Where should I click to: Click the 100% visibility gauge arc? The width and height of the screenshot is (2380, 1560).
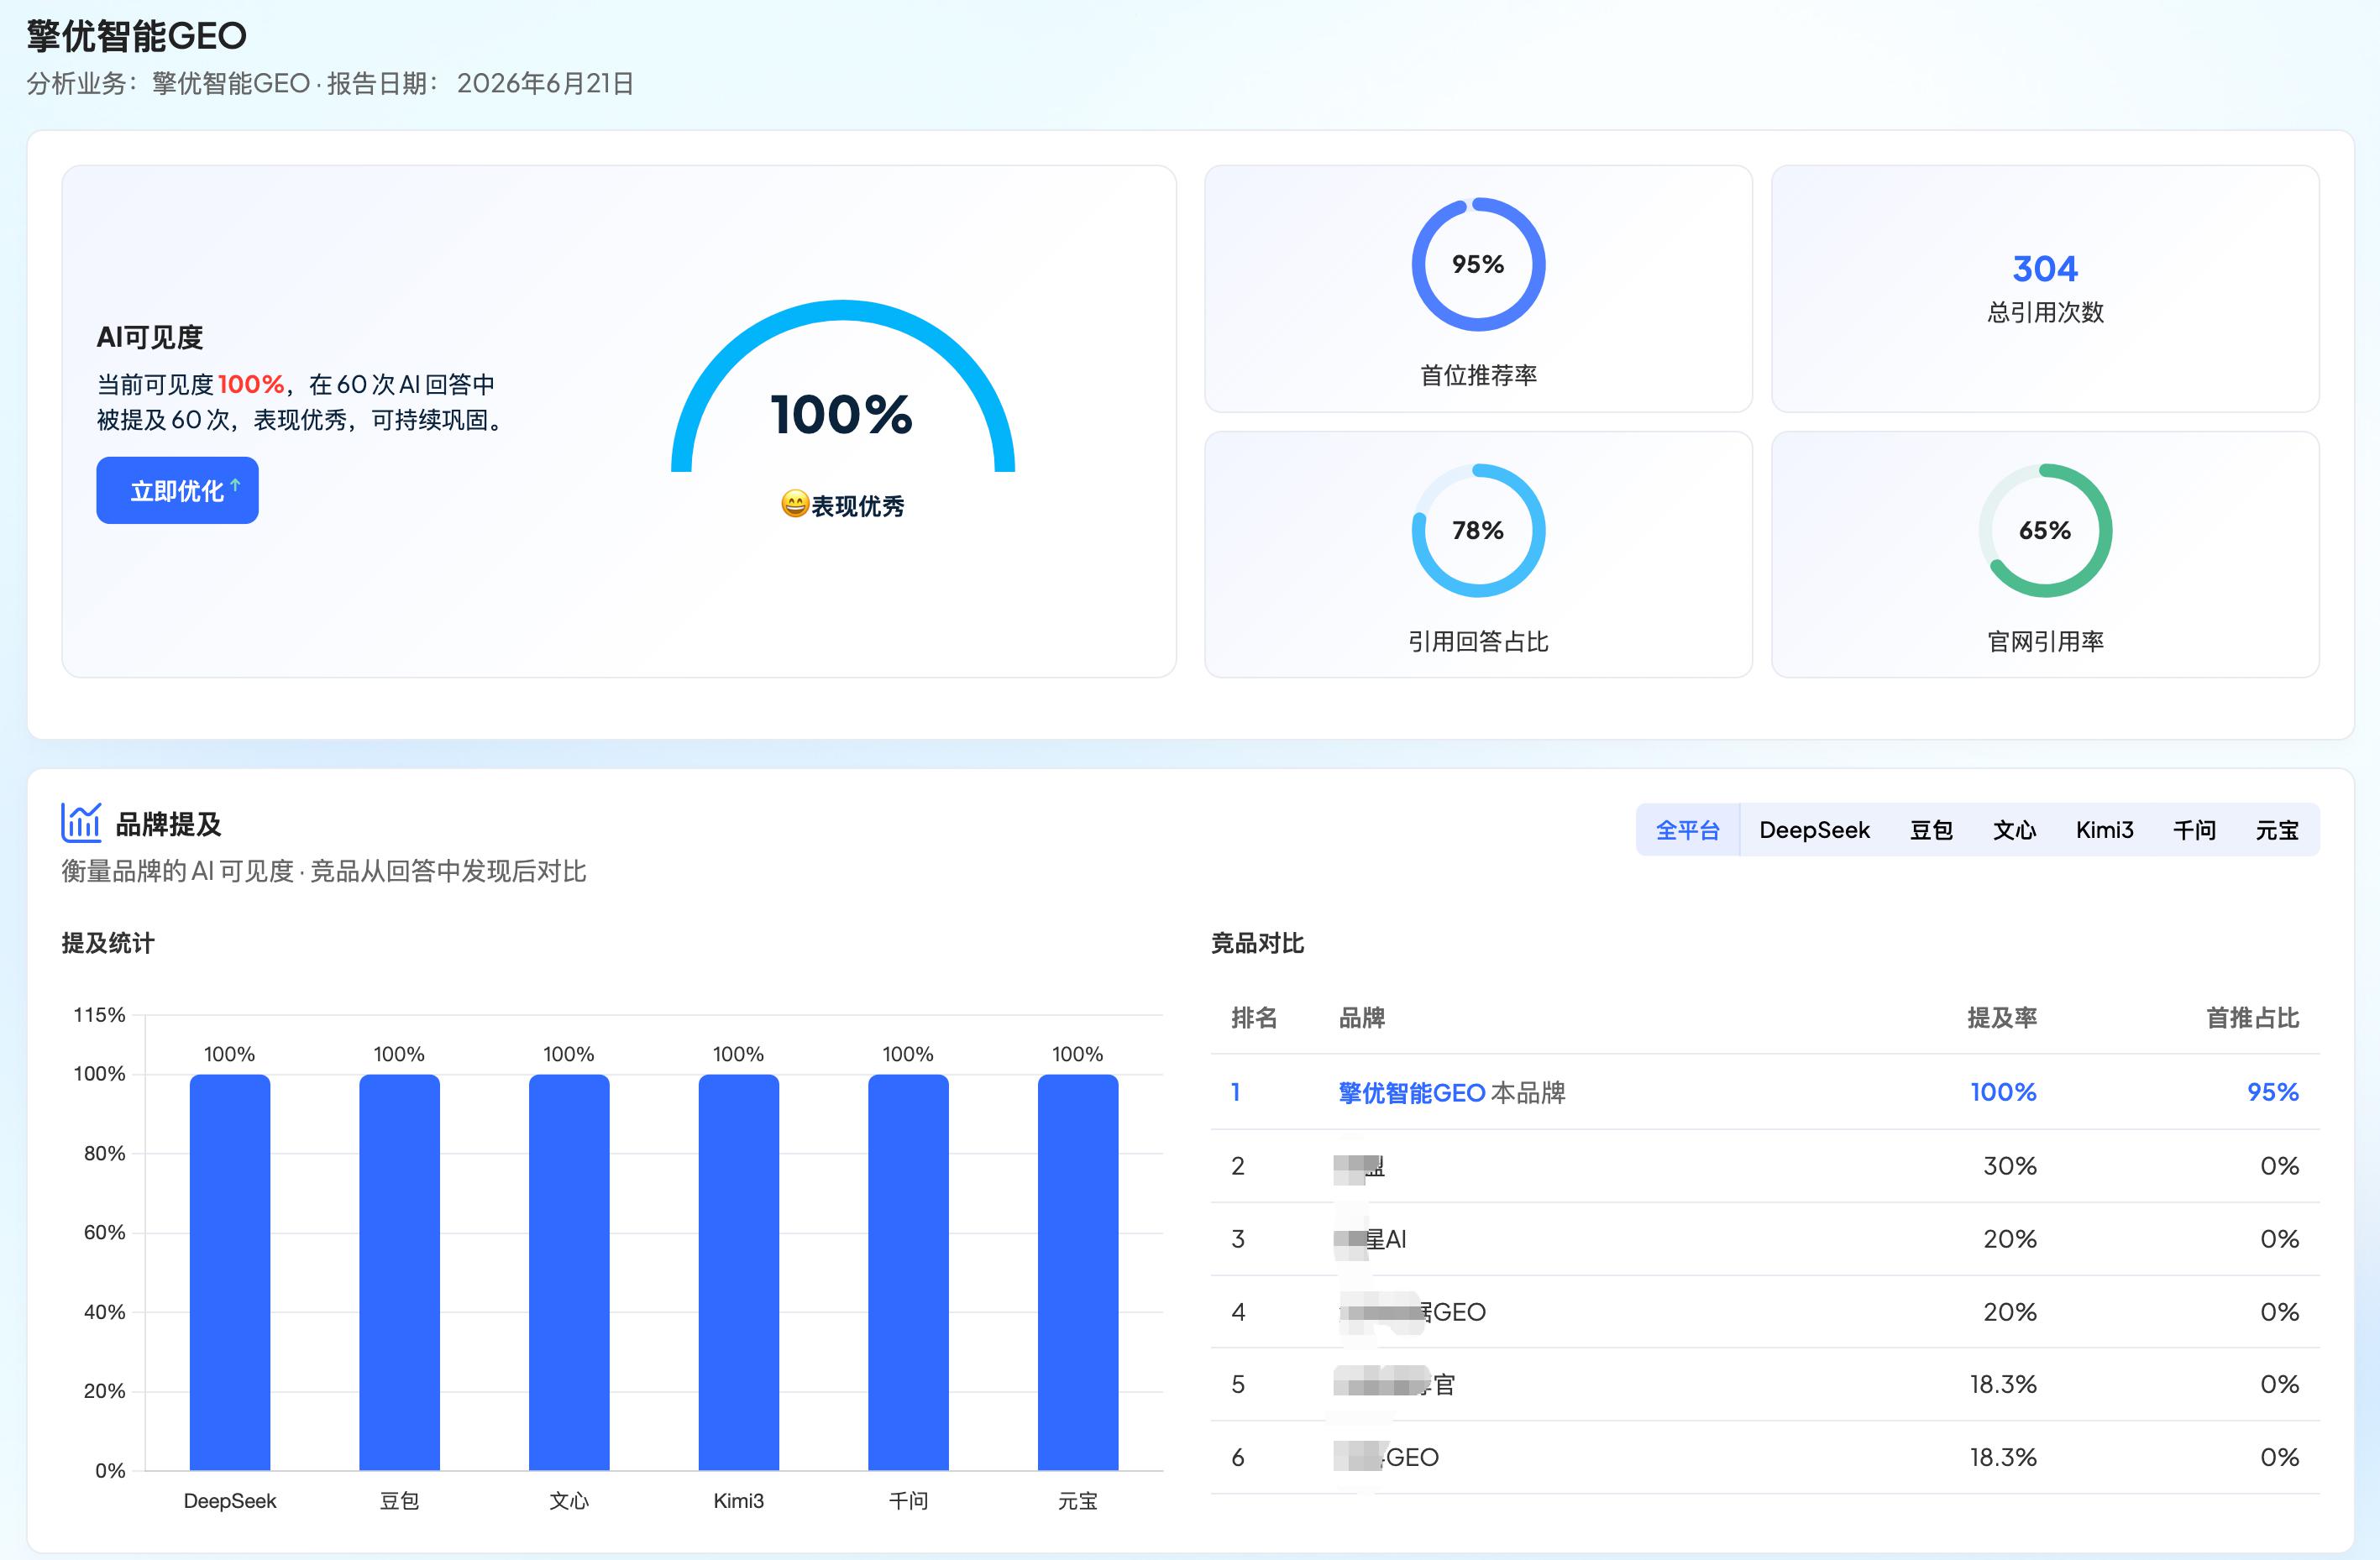[843, 386]
